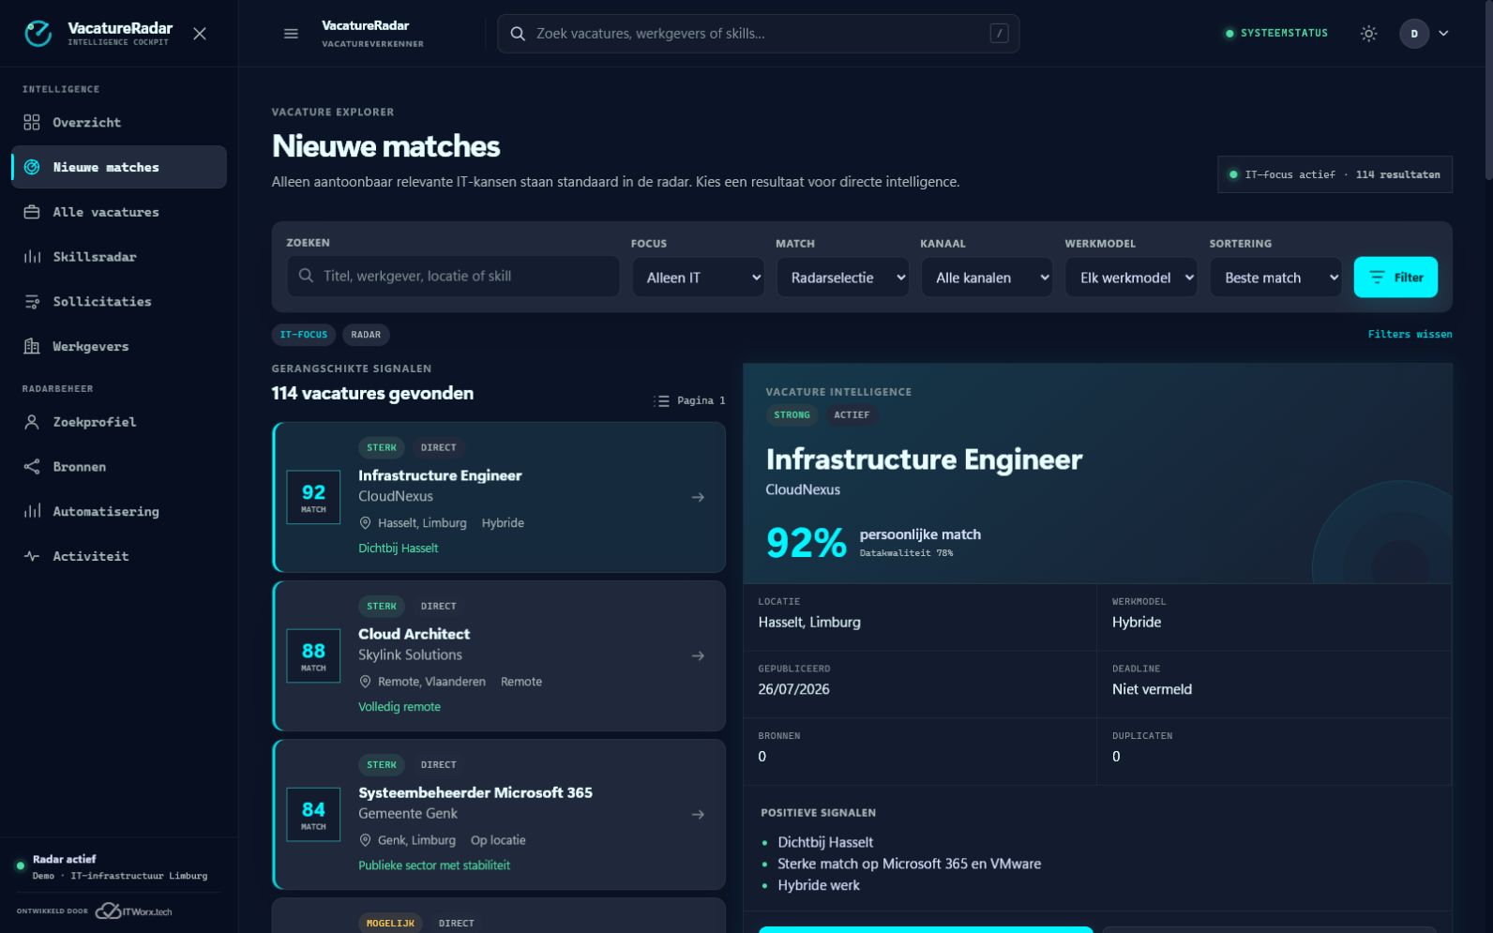Click the magnifier icon in the top search bar
The image size is (1493, 933).
pos(518,34)
